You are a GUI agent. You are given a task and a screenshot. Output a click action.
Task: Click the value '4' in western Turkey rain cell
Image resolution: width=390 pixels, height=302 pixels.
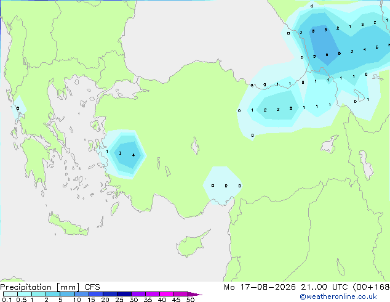click(x=133, y=155)
